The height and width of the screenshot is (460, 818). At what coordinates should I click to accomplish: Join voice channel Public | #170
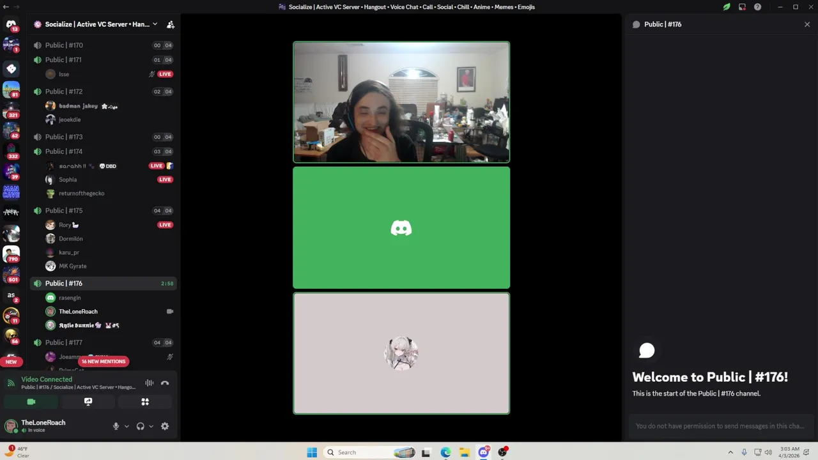[102, 45]
